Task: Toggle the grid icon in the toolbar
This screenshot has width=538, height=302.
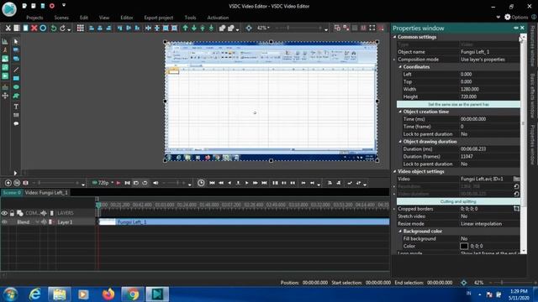Action: point(81,28)
